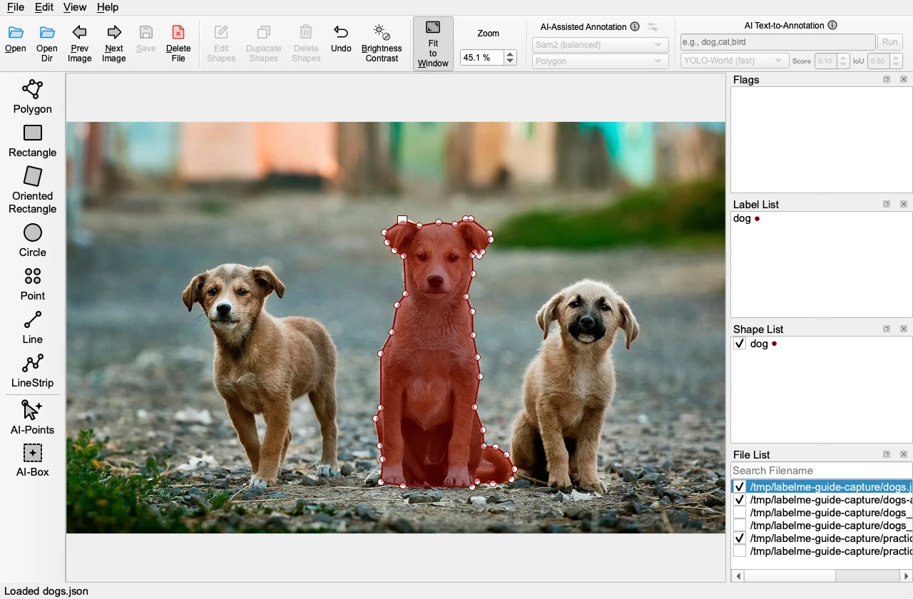This screenshot has width=913, height=599.
Task: Click the Delete File button
Action: tap(178, 43)
